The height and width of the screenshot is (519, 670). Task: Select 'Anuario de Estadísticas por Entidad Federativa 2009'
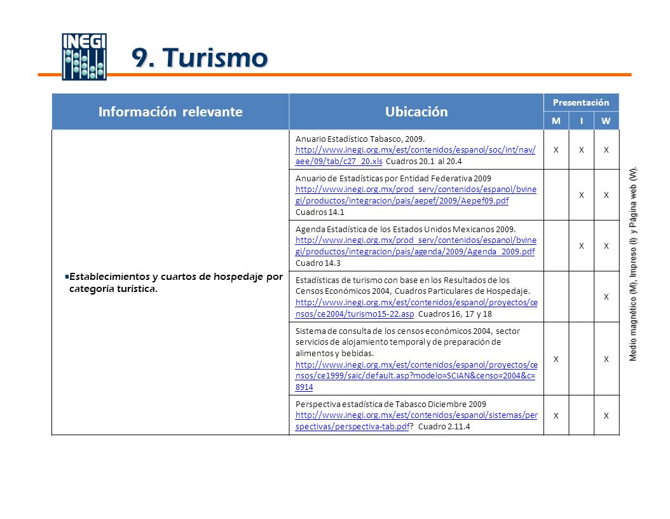pos(393,178)
